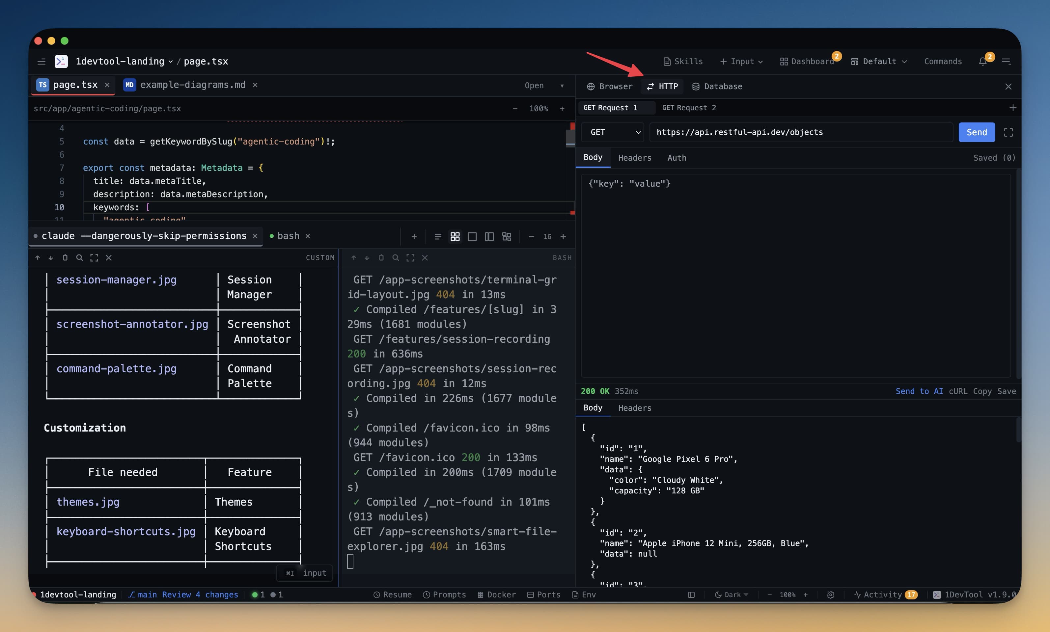The width and height of the screenshot is (1050, 632).
Task: Open the Input dropdown in the top bar
Action: click(x=741, y=61)
